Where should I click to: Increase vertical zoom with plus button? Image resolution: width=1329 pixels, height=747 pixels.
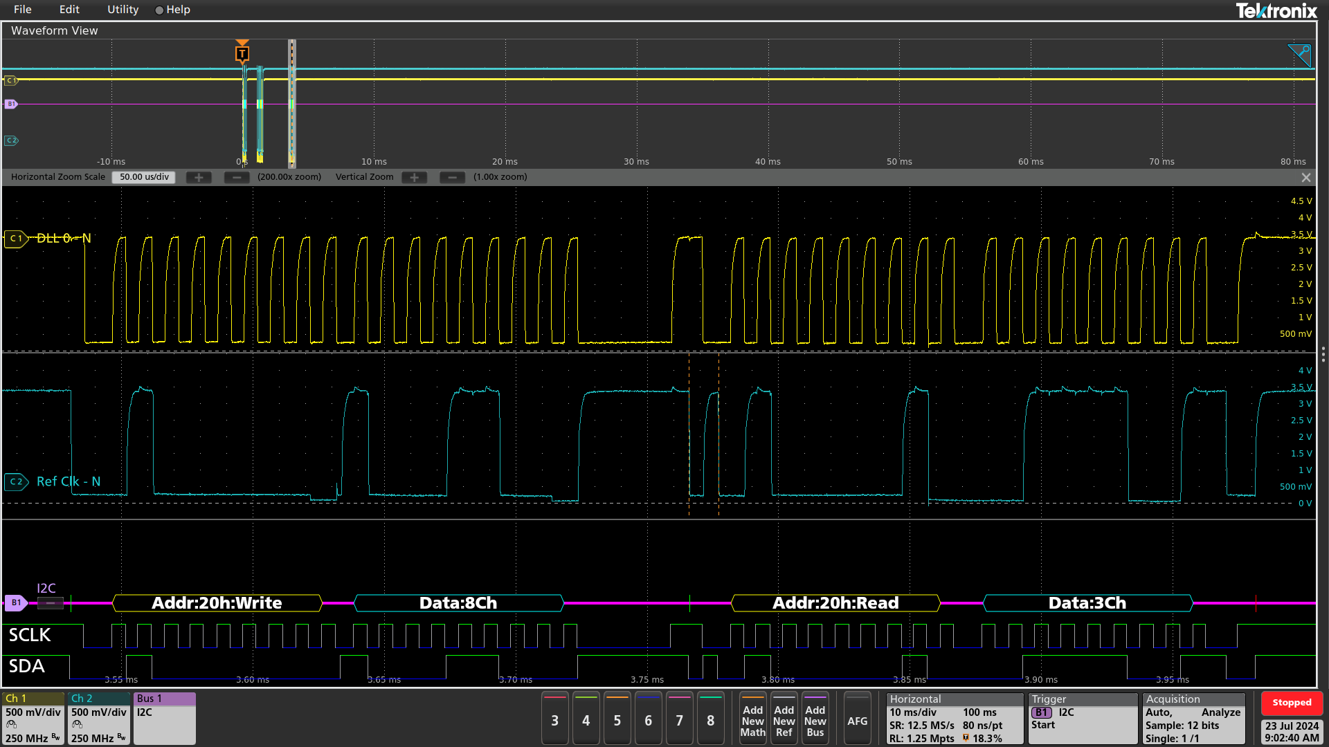414,178
